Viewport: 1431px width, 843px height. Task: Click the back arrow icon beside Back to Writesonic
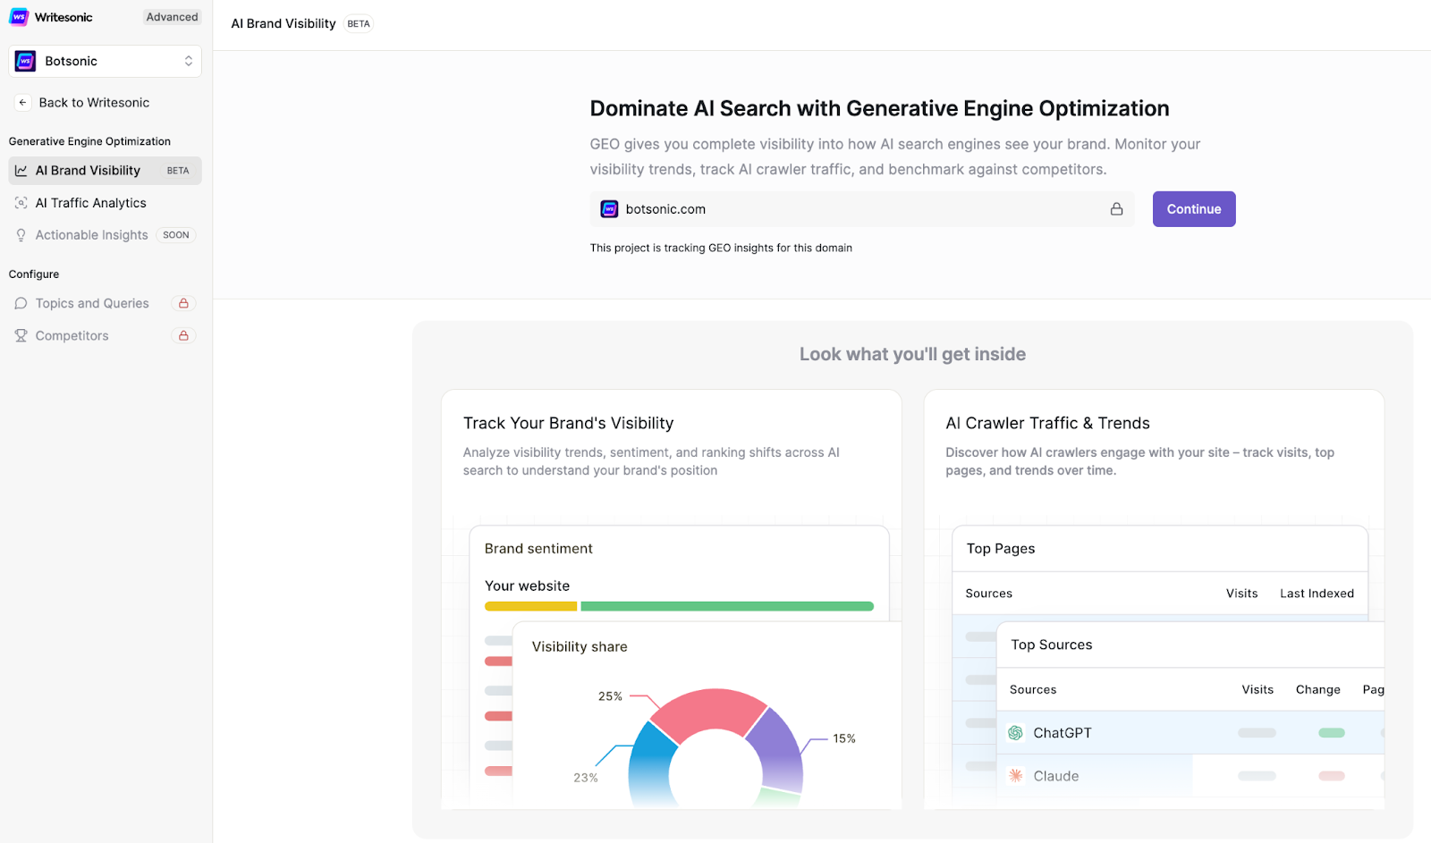23,103
